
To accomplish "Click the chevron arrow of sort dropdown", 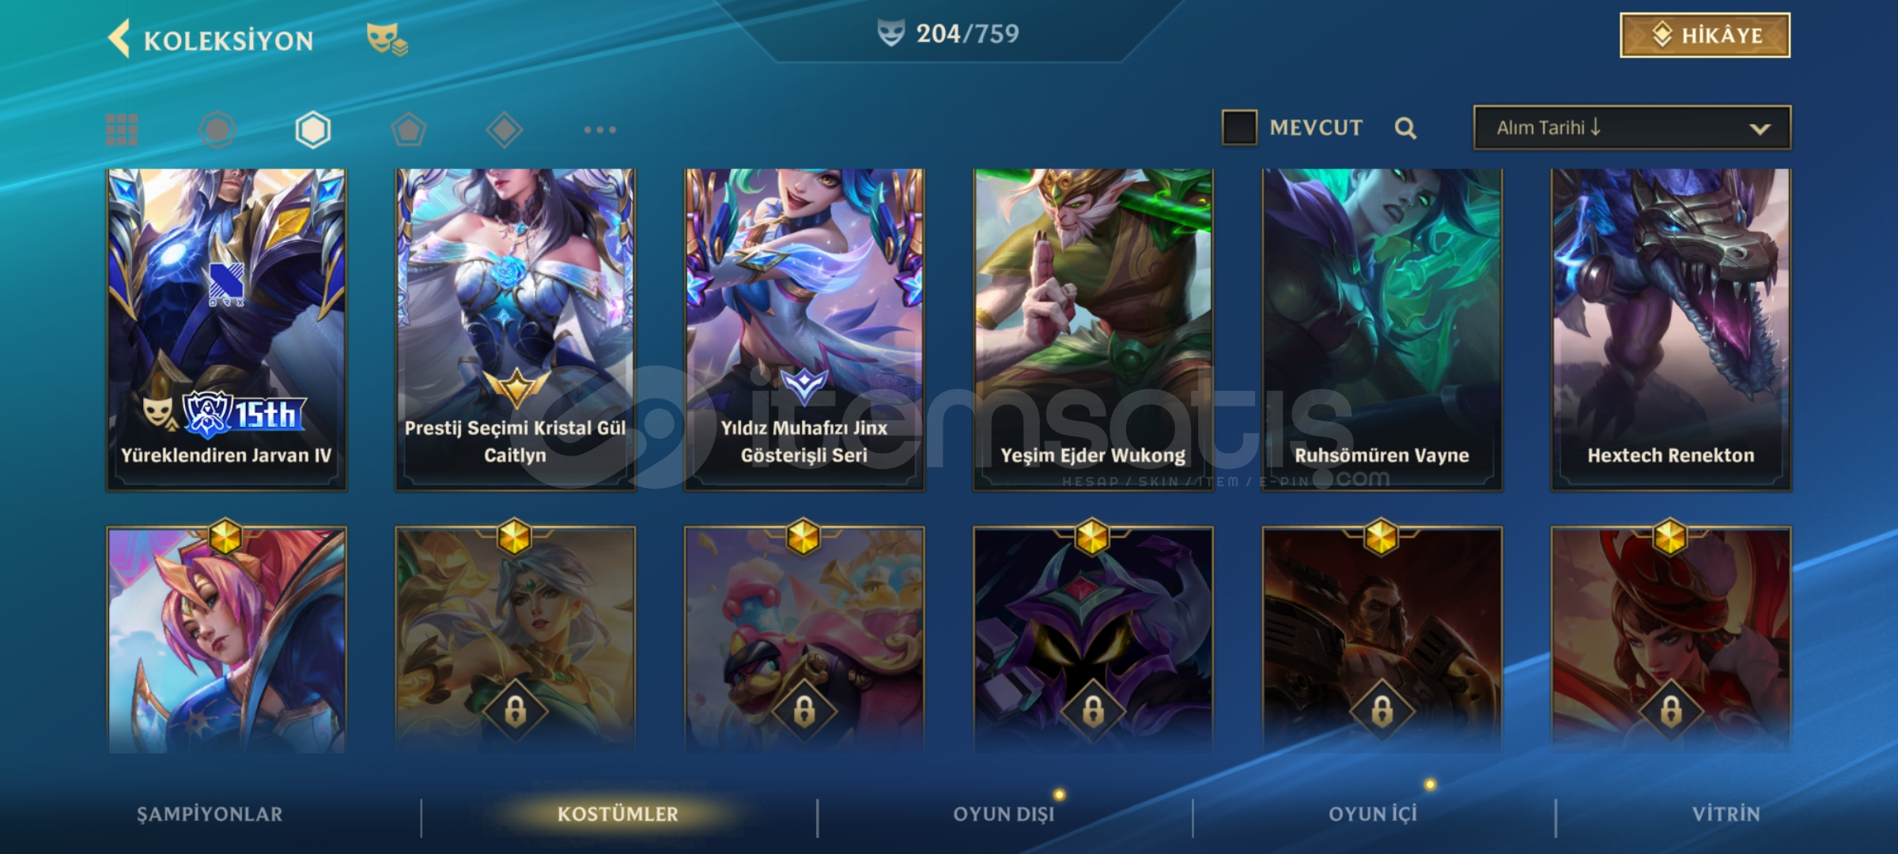I will (x=1760, y=129).
